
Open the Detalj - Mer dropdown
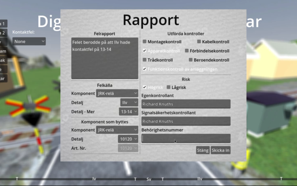click(128, 112)
